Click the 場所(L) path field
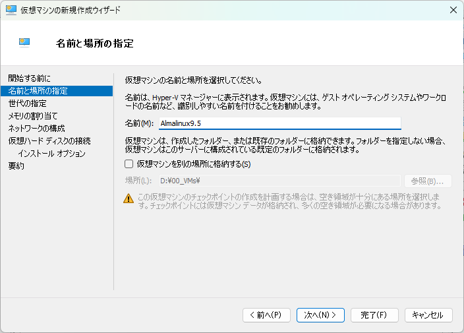This screenshot has width=464, height=333. [279, 181]
